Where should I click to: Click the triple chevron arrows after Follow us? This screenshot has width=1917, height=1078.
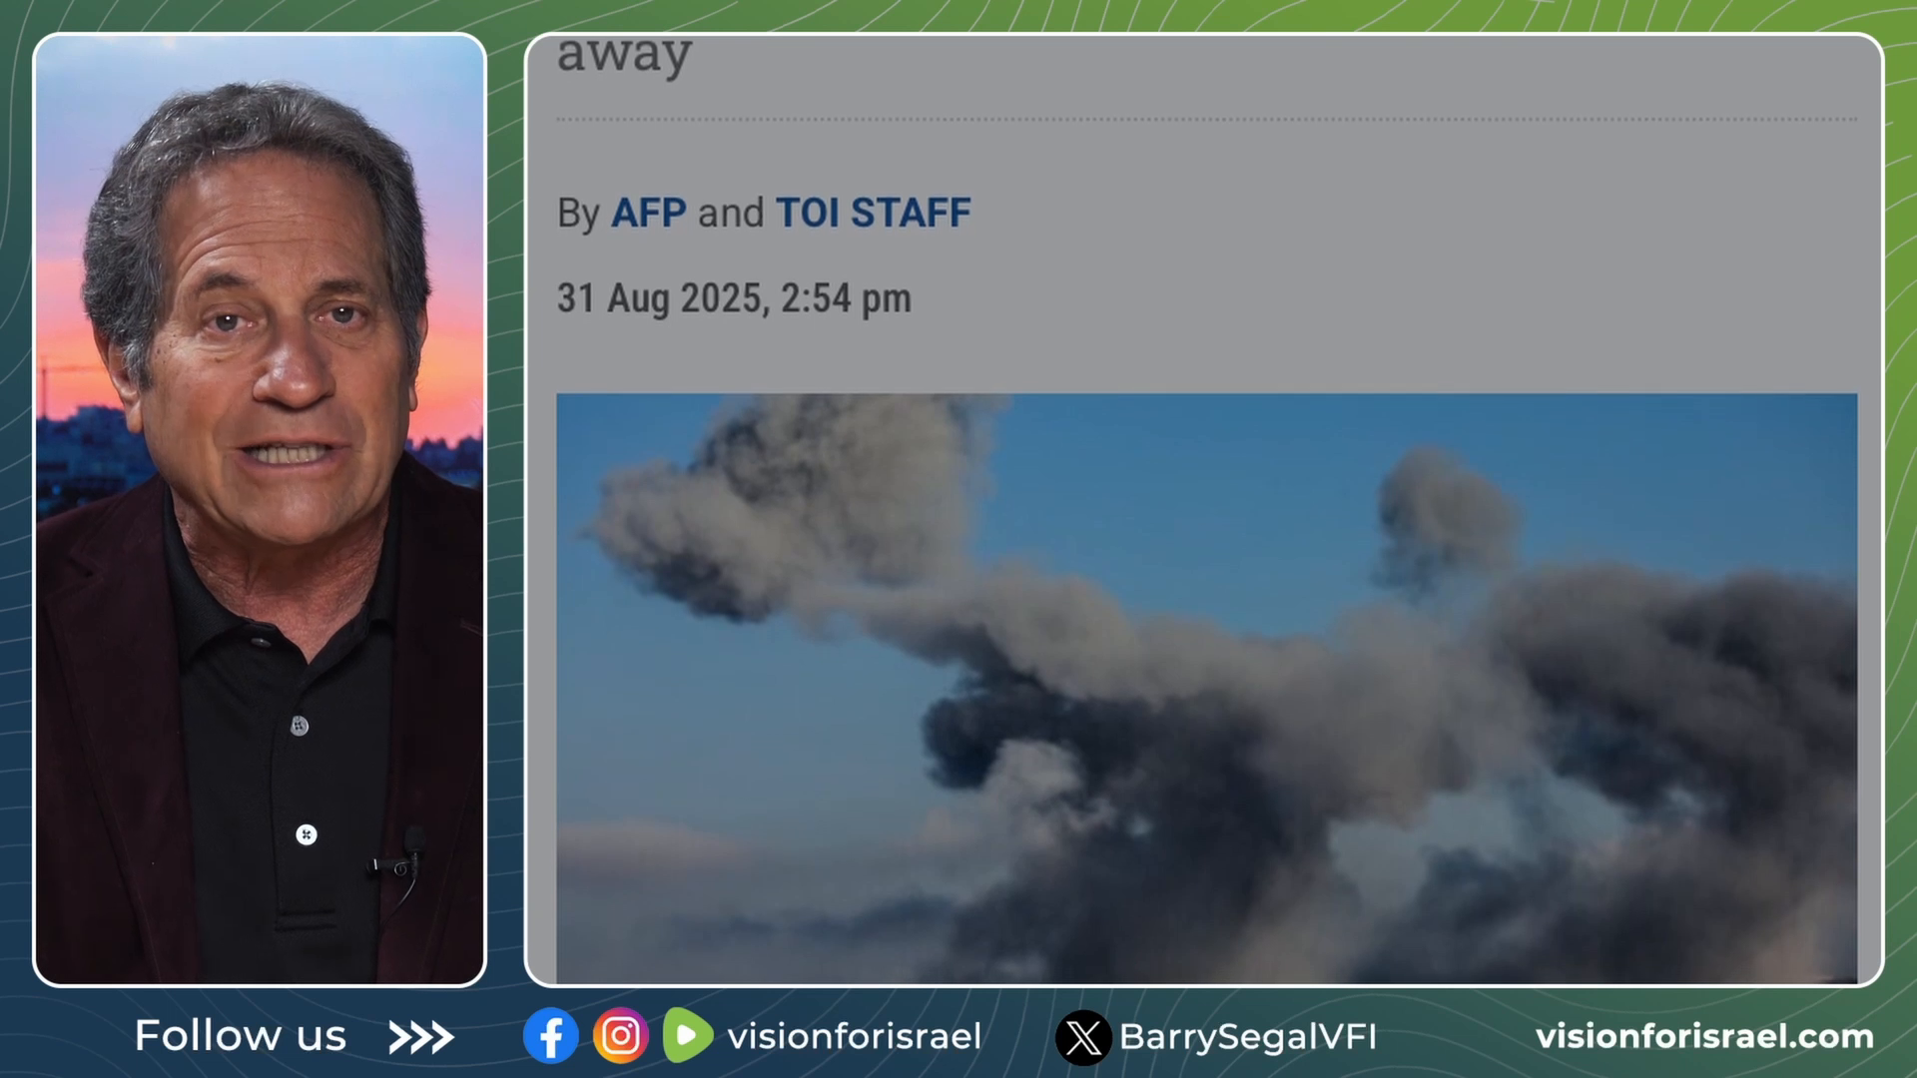point(420,1038)
